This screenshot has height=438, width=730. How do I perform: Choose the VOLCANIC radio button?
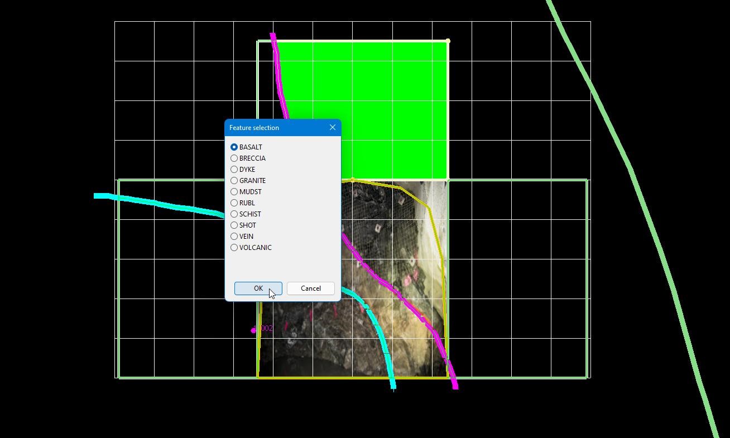pos(234,248)
